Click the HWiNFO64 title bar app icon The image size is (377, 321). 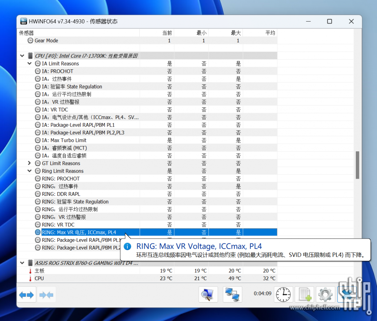click(x=24, y=22)
